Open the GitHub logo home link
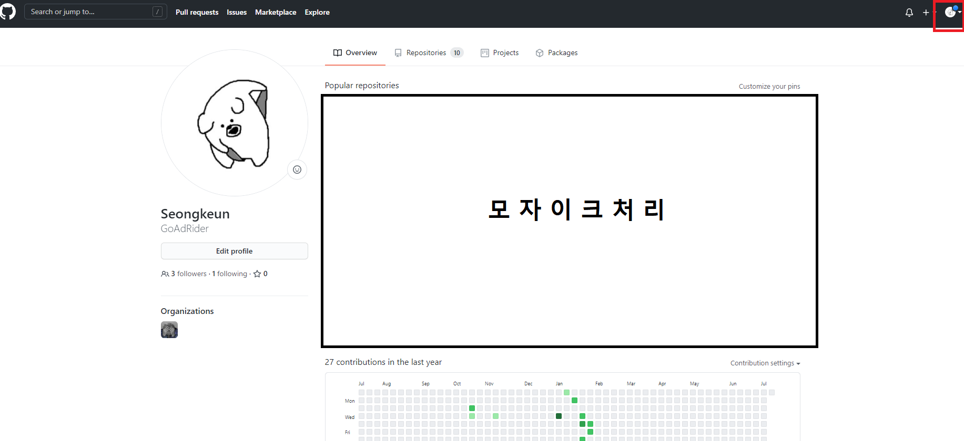 point(7,12)
